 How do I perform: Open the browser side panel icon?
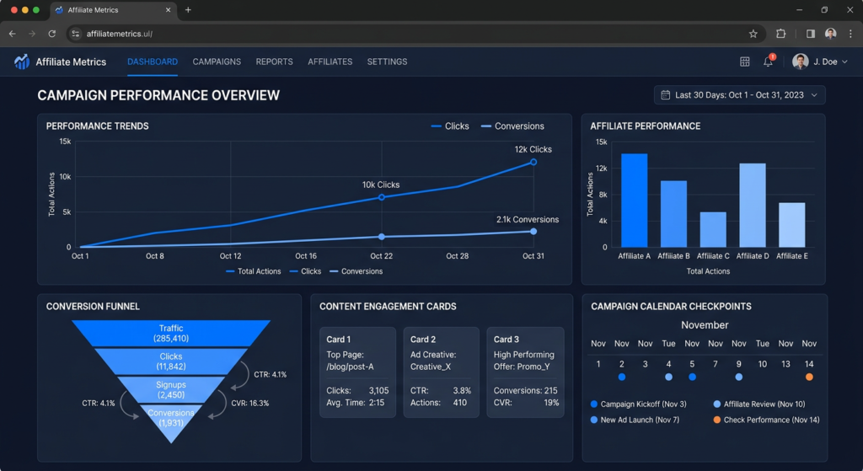point(810,34)
